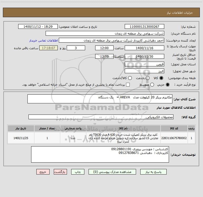Click the بازگشت back button

pos(60,172)
